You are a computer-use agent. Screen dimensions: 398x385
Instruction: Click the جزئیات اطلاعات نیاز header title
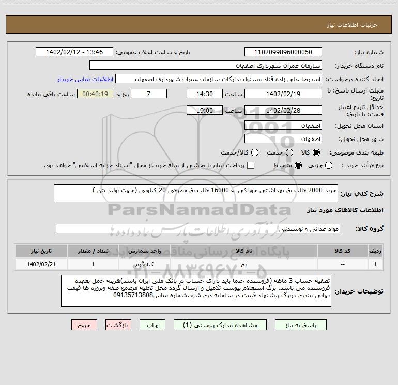point(352,25)
